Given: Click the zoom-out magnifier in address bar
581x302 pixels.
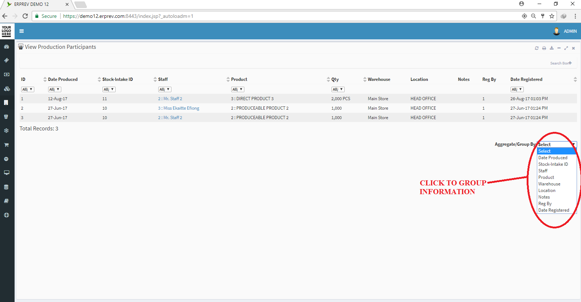Looking at the screenshot, I should (534, 16).
